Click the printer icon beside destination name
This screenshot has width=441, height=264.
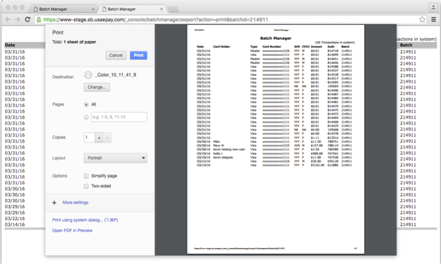[88, 75]
